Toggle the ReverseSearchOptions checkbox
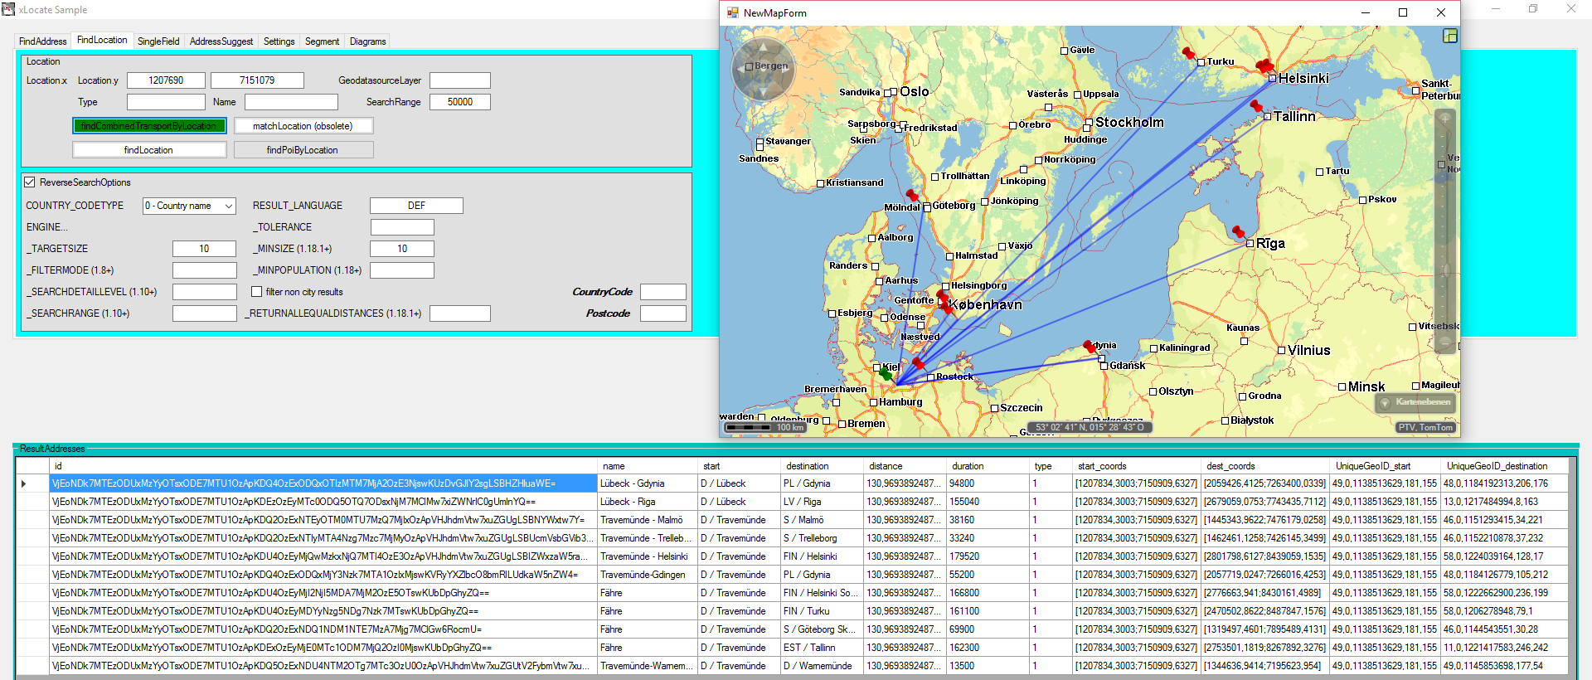 click(x=30, y=182)
